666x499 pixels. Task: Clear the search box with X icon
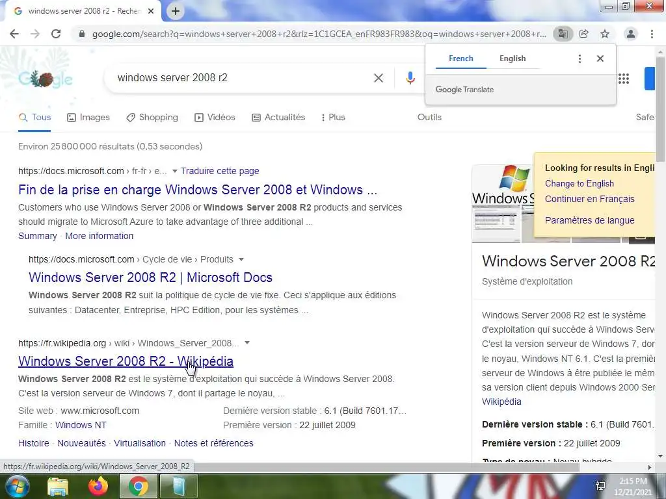[379, 78]
